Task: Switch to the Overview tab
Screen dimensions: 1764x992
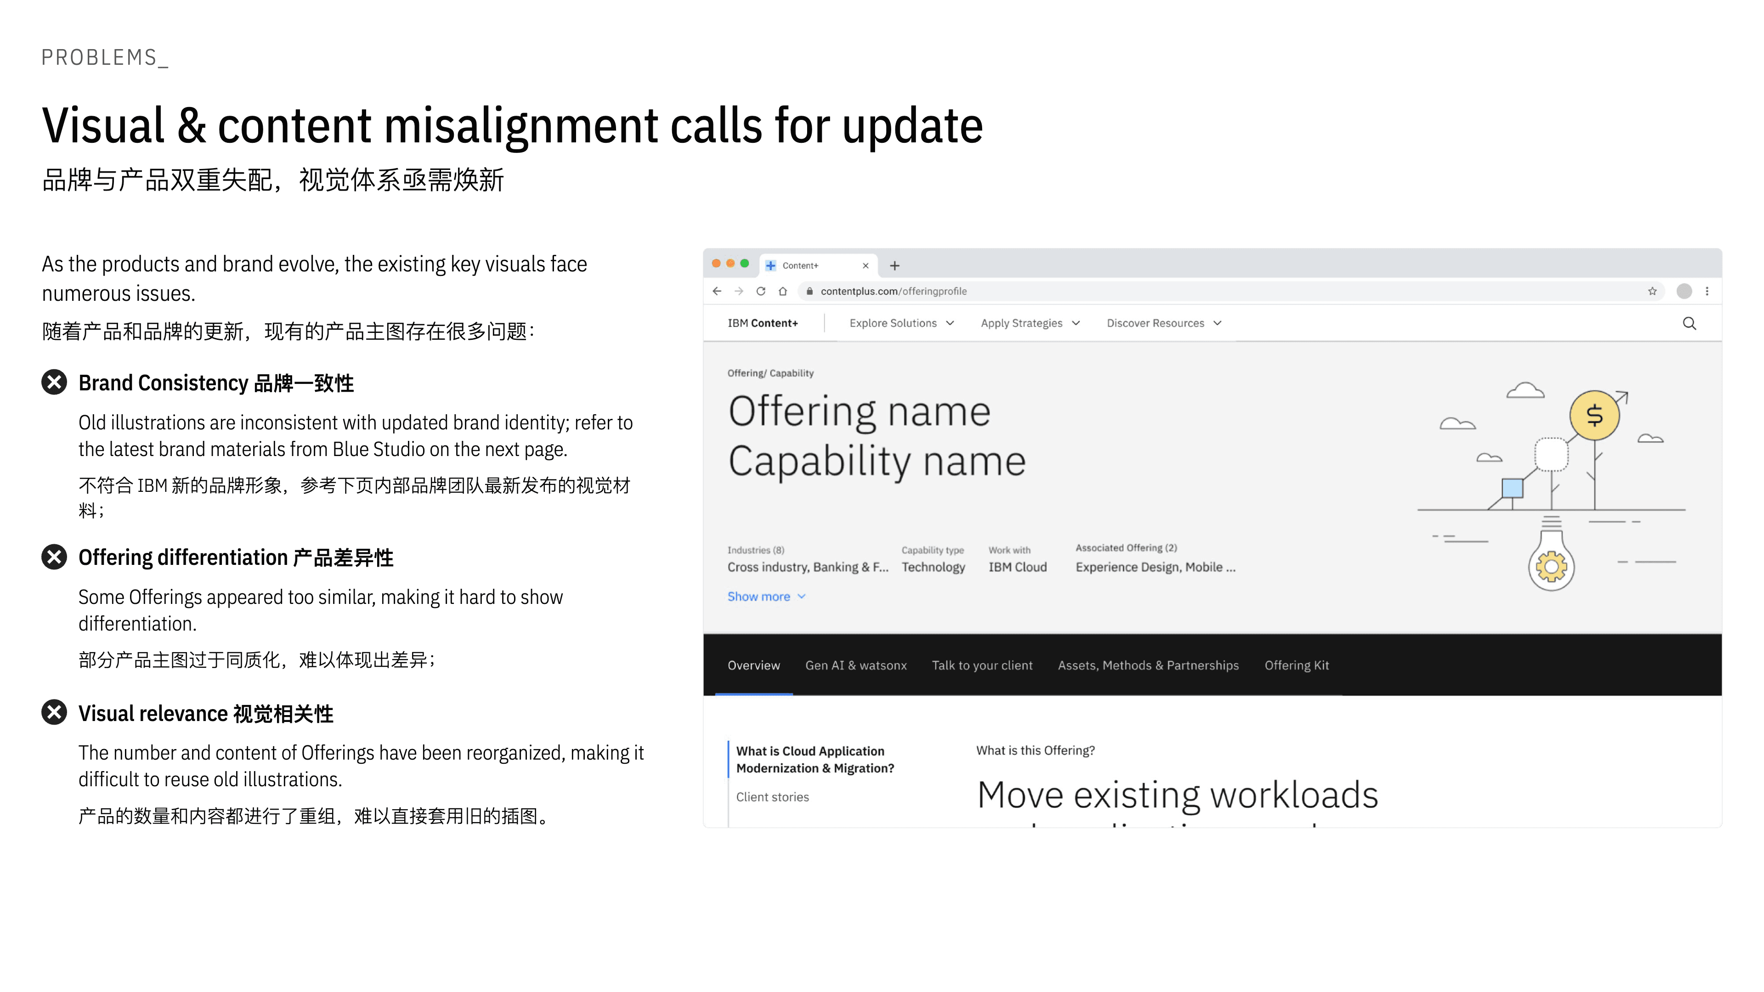Action: tap(753, 665)
